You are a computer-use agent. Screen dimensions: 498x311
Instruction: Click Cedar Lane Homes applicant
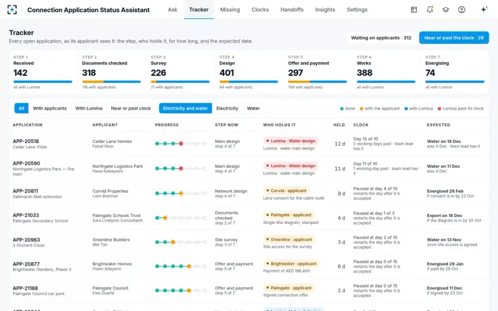click(112, 141)
